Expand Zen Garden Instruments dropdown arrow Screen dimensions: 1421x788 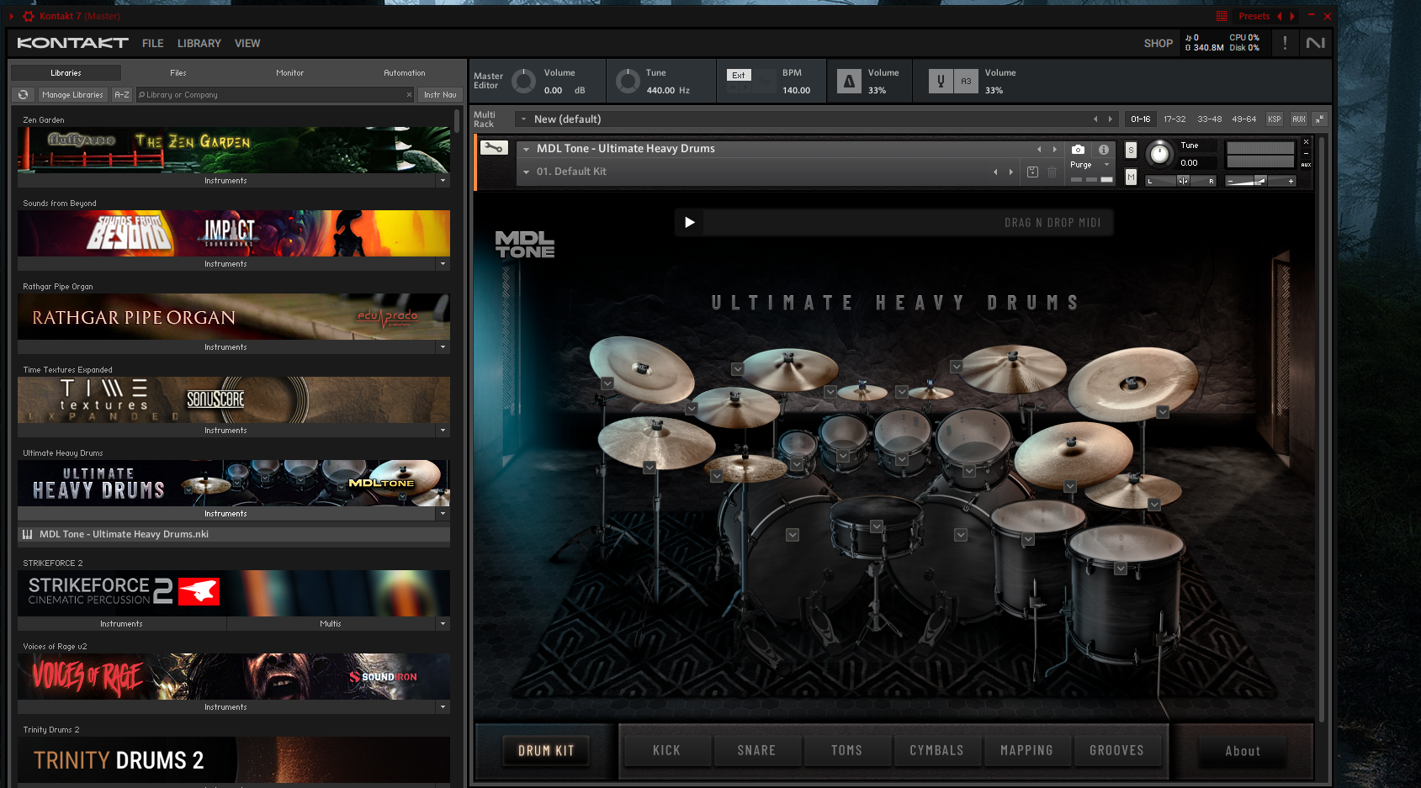point(443,181)
